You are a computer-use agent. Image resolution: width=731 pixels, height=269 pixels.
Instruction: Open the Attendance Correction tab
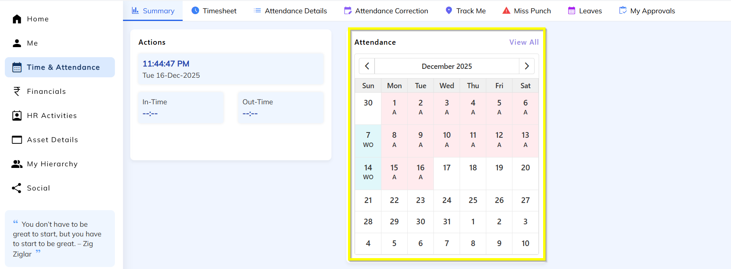point(386,11)
